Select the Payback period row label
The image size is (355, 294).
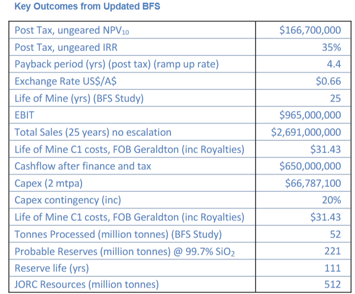click(116, 64)
